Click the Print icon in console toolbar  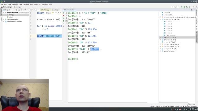coord(67,18)
